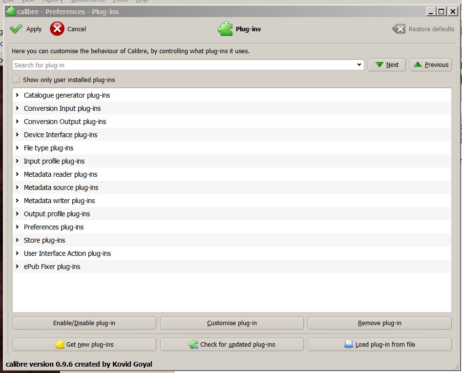The width and height of the screenshot is (462, 373).
Task: Maximize the Preferences window
Action: point(441,12)
